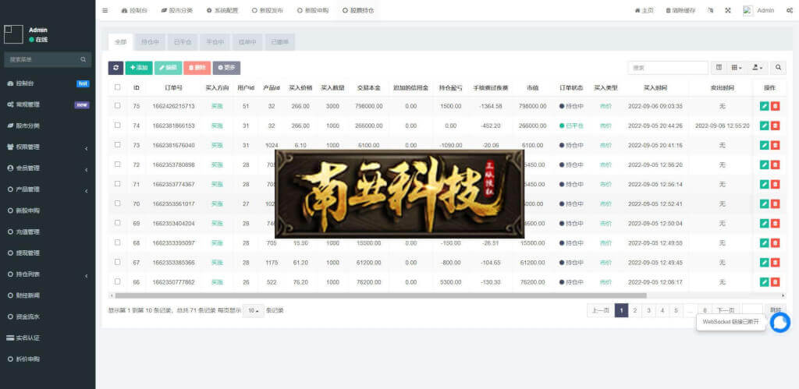Click the delete icon for row ID 68
This screenshot has width=799, height=389.
pos(775,243)
